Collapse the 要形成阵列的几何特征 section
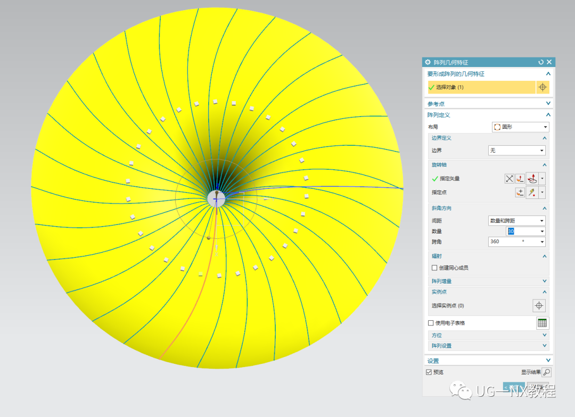The image size is (575, 417). (548, 73)
